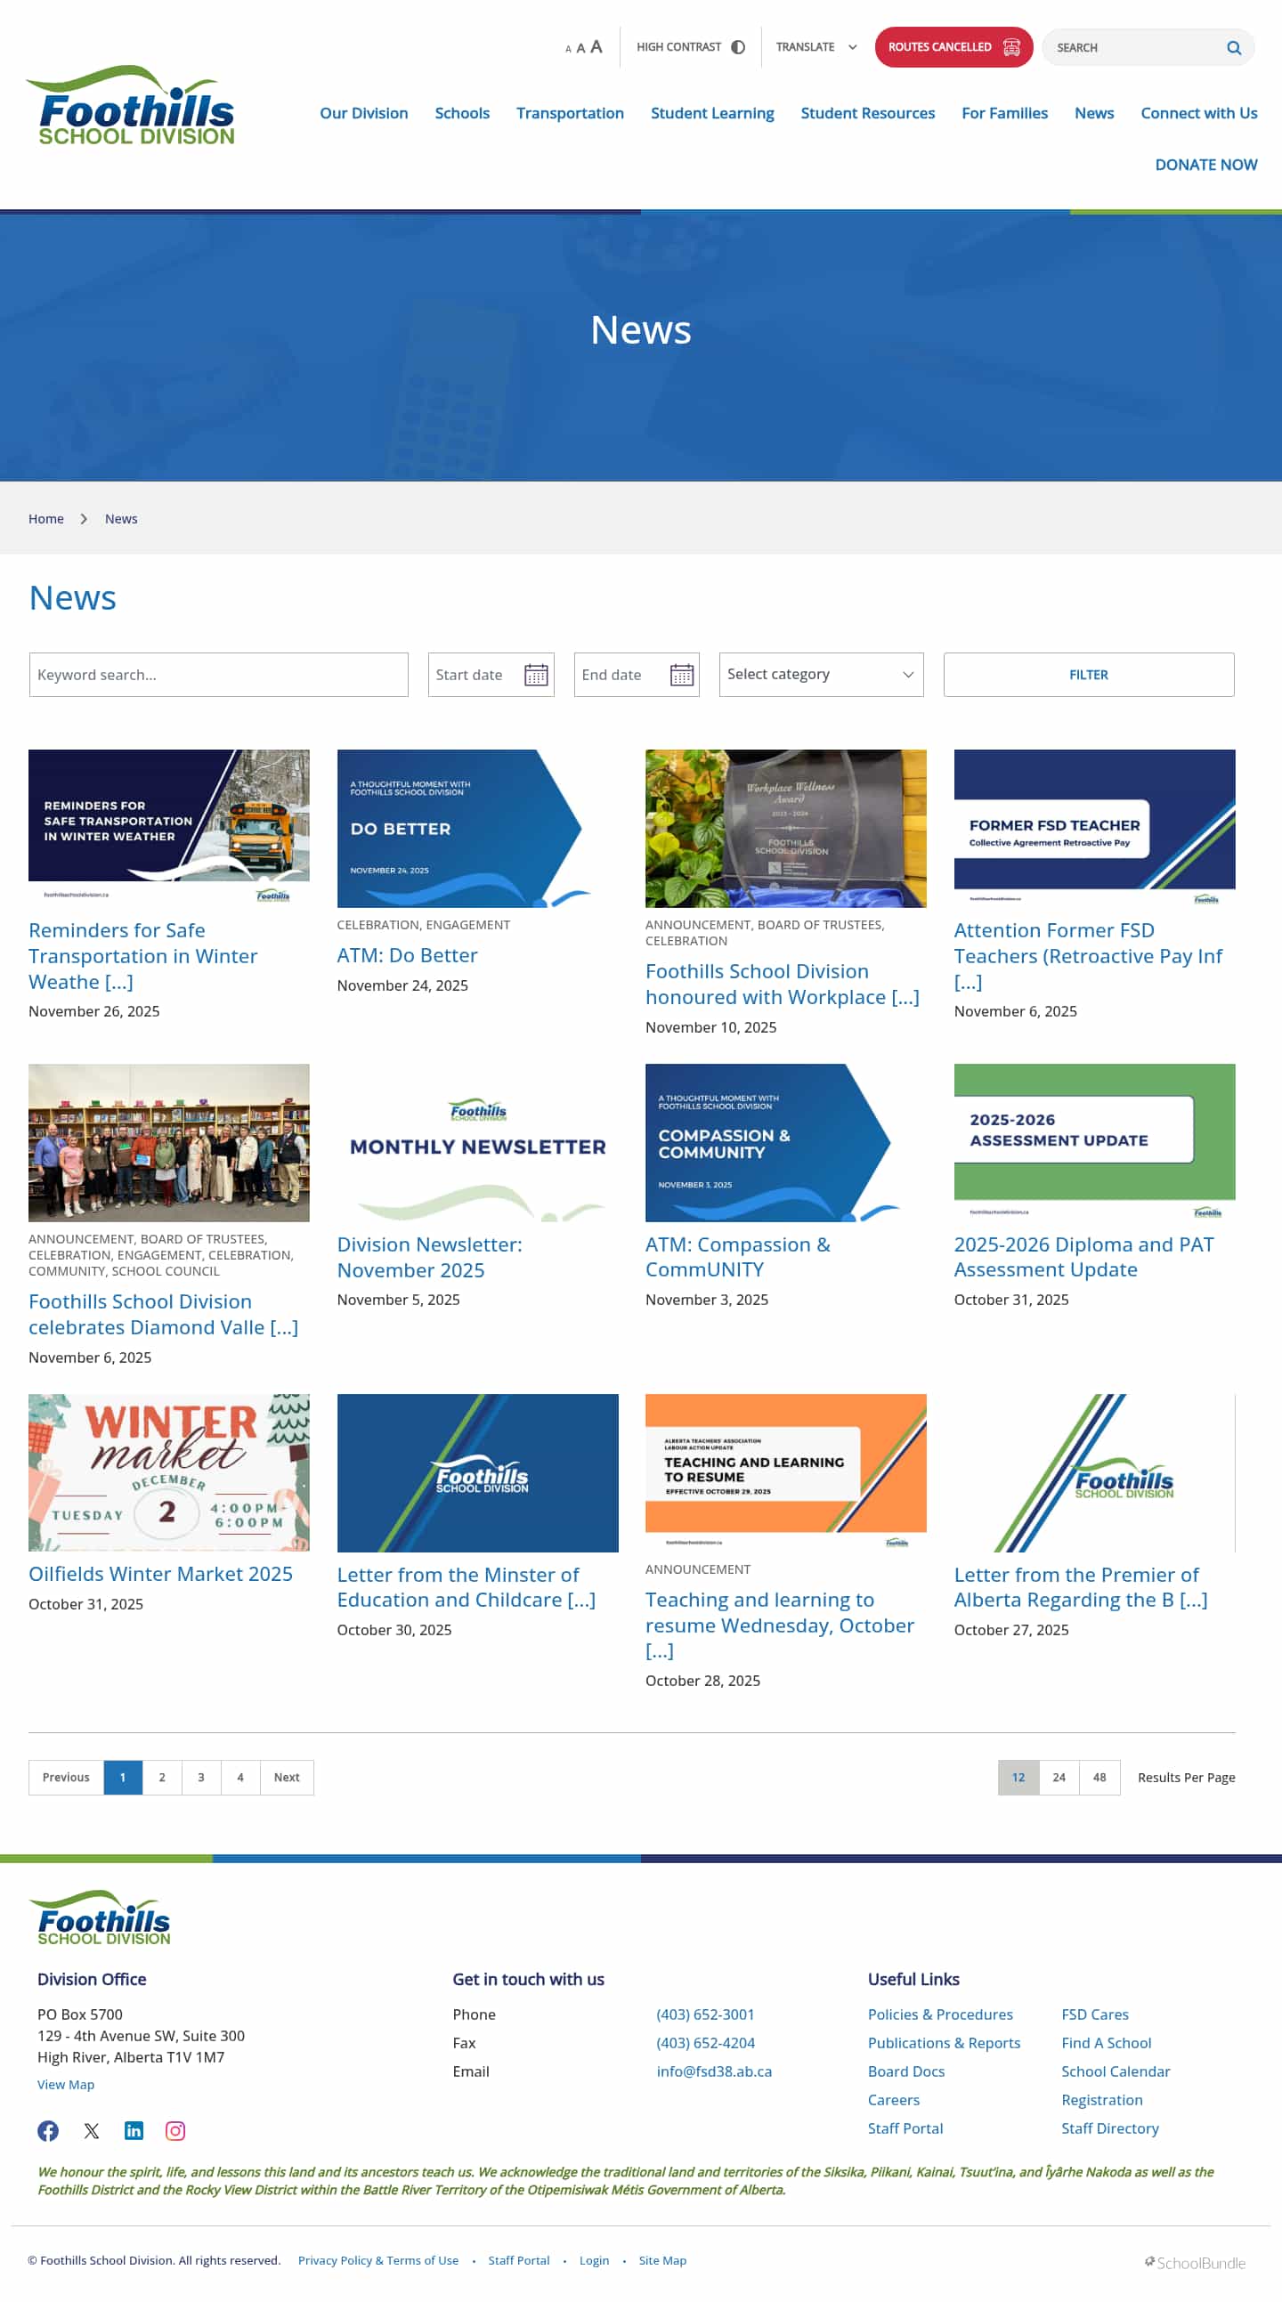
Task: Show 24 results per page
Action: click(1059, 1778)
